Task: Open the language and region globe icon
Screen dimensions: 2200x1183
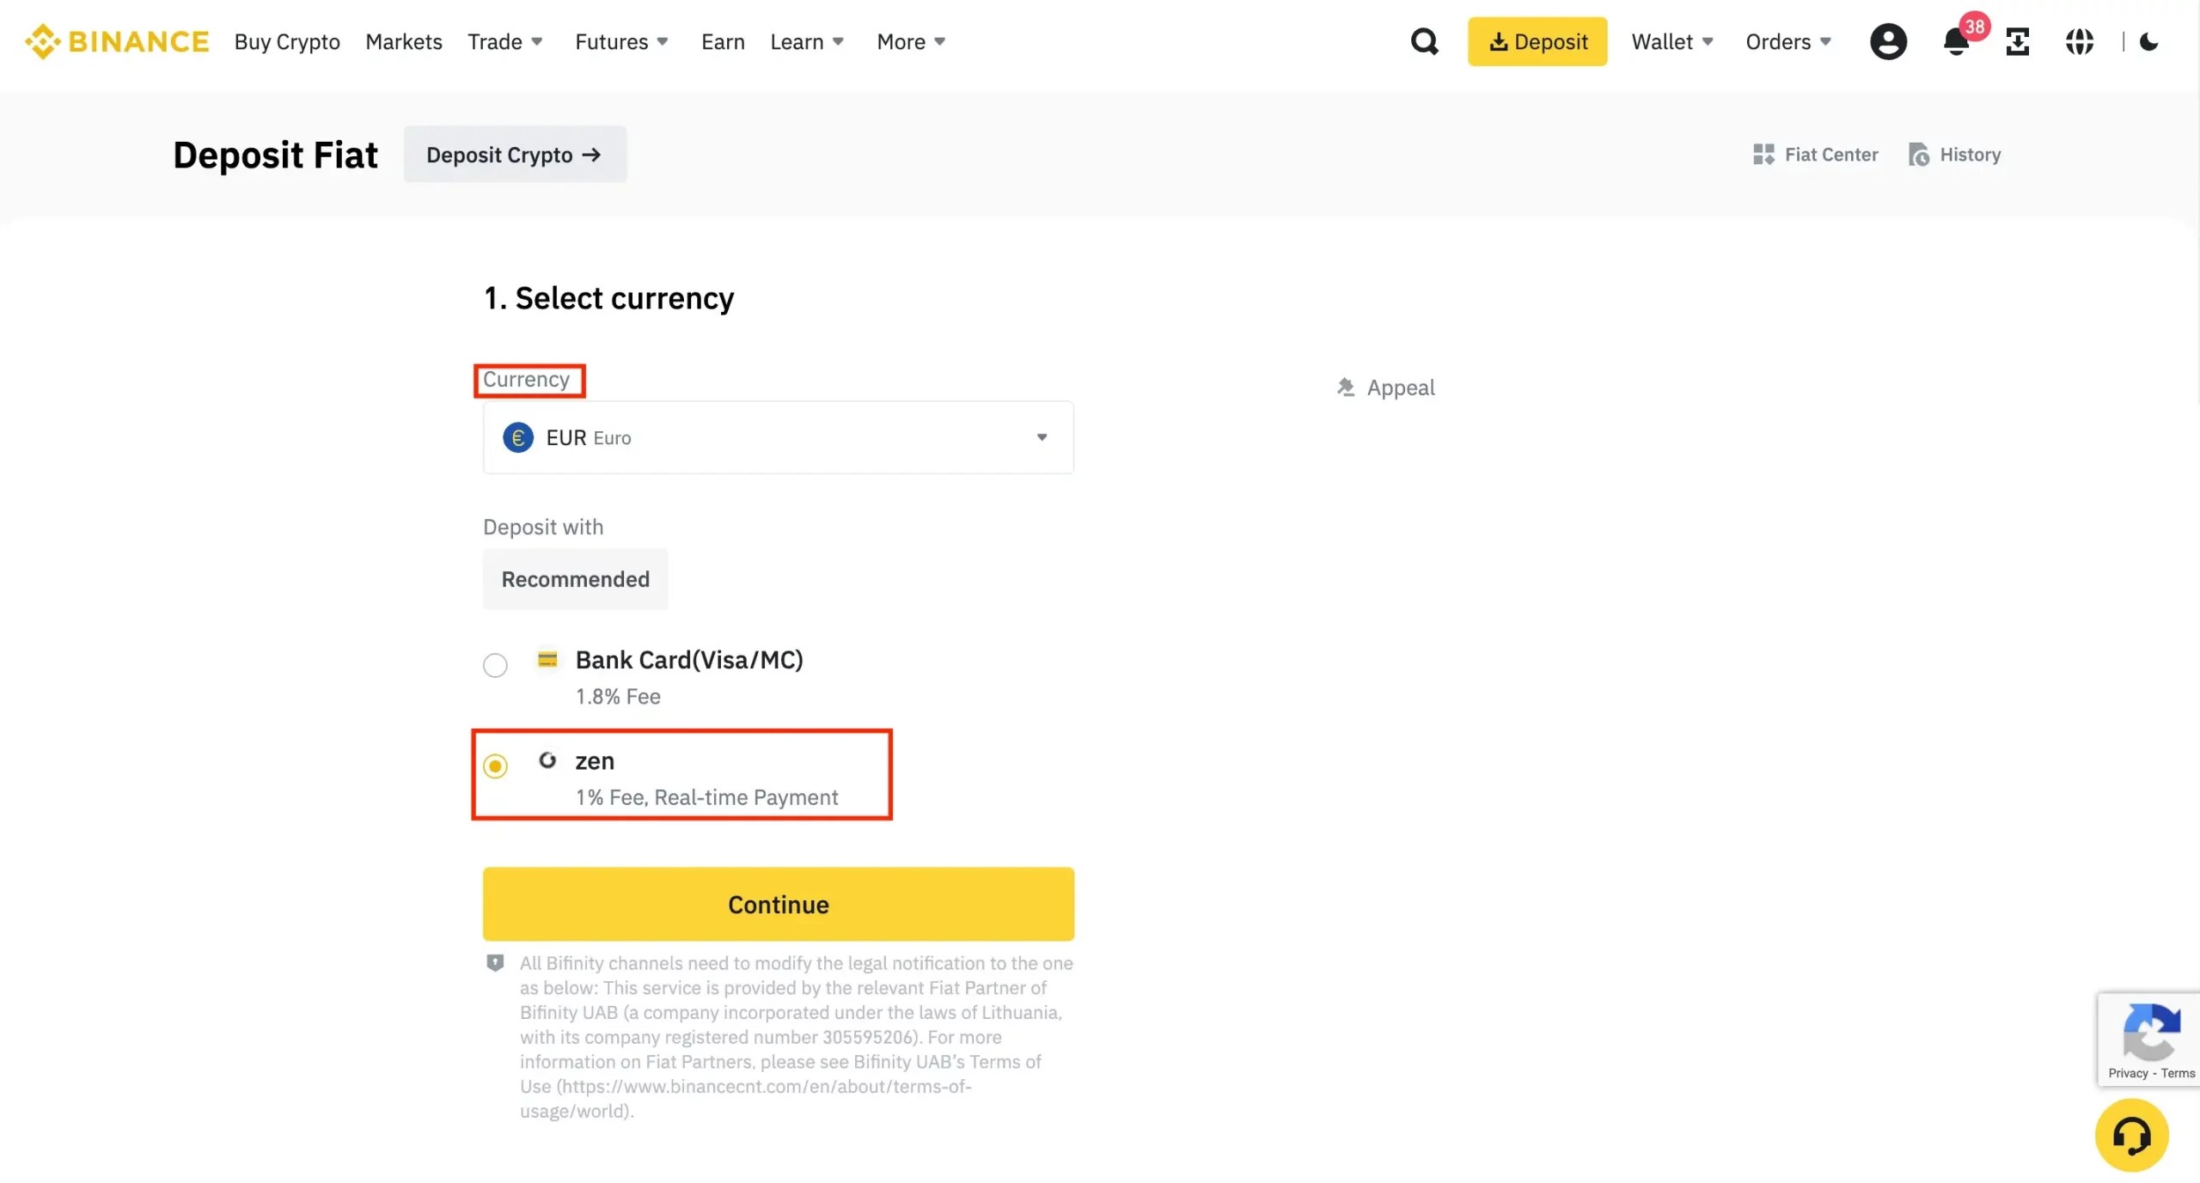Action: click(x=2081, y=41)
